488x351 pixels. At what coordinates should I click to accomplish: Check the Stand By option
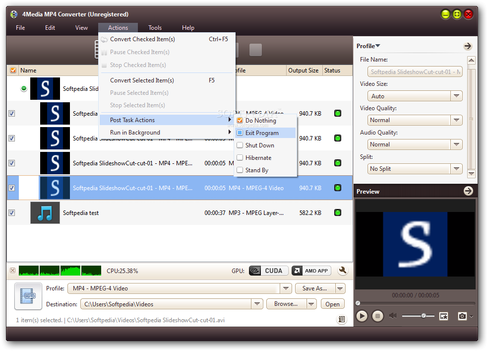[x=240, y=170]
